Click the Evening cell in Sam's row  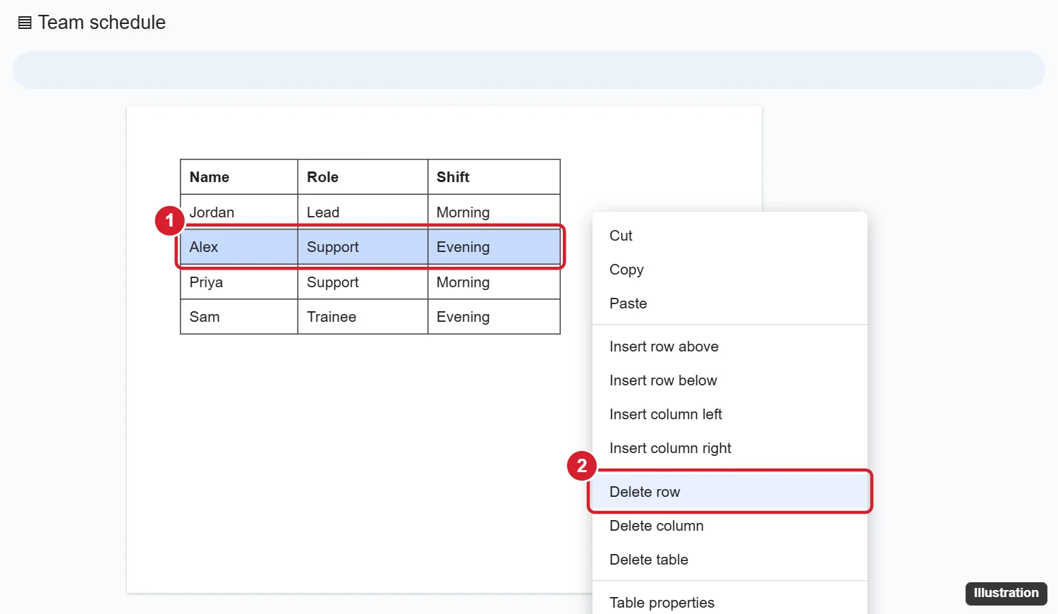[494, 317]
